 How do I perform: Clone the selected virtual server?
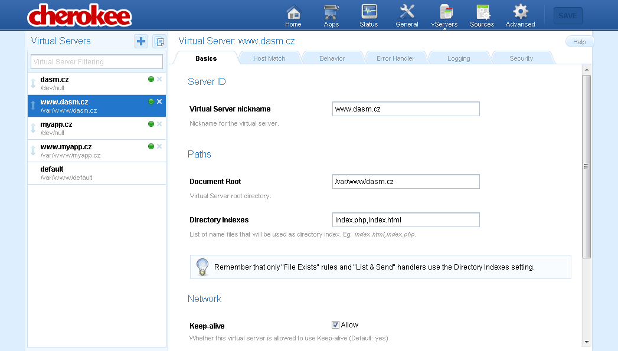(159, 41)
